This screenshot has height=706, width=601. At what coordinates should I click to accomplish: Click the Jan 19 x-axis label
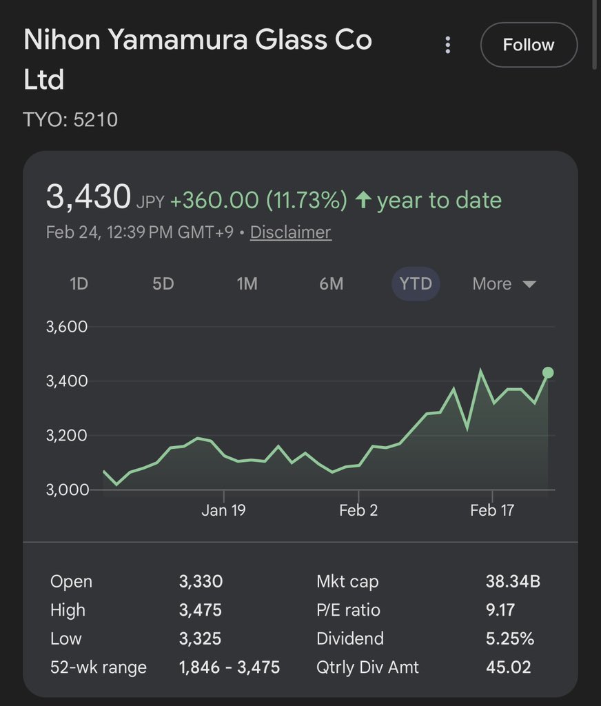224,510
